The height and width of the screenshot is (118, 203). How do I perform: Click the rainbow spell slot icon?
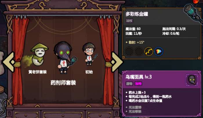click(x=159, y=51)
